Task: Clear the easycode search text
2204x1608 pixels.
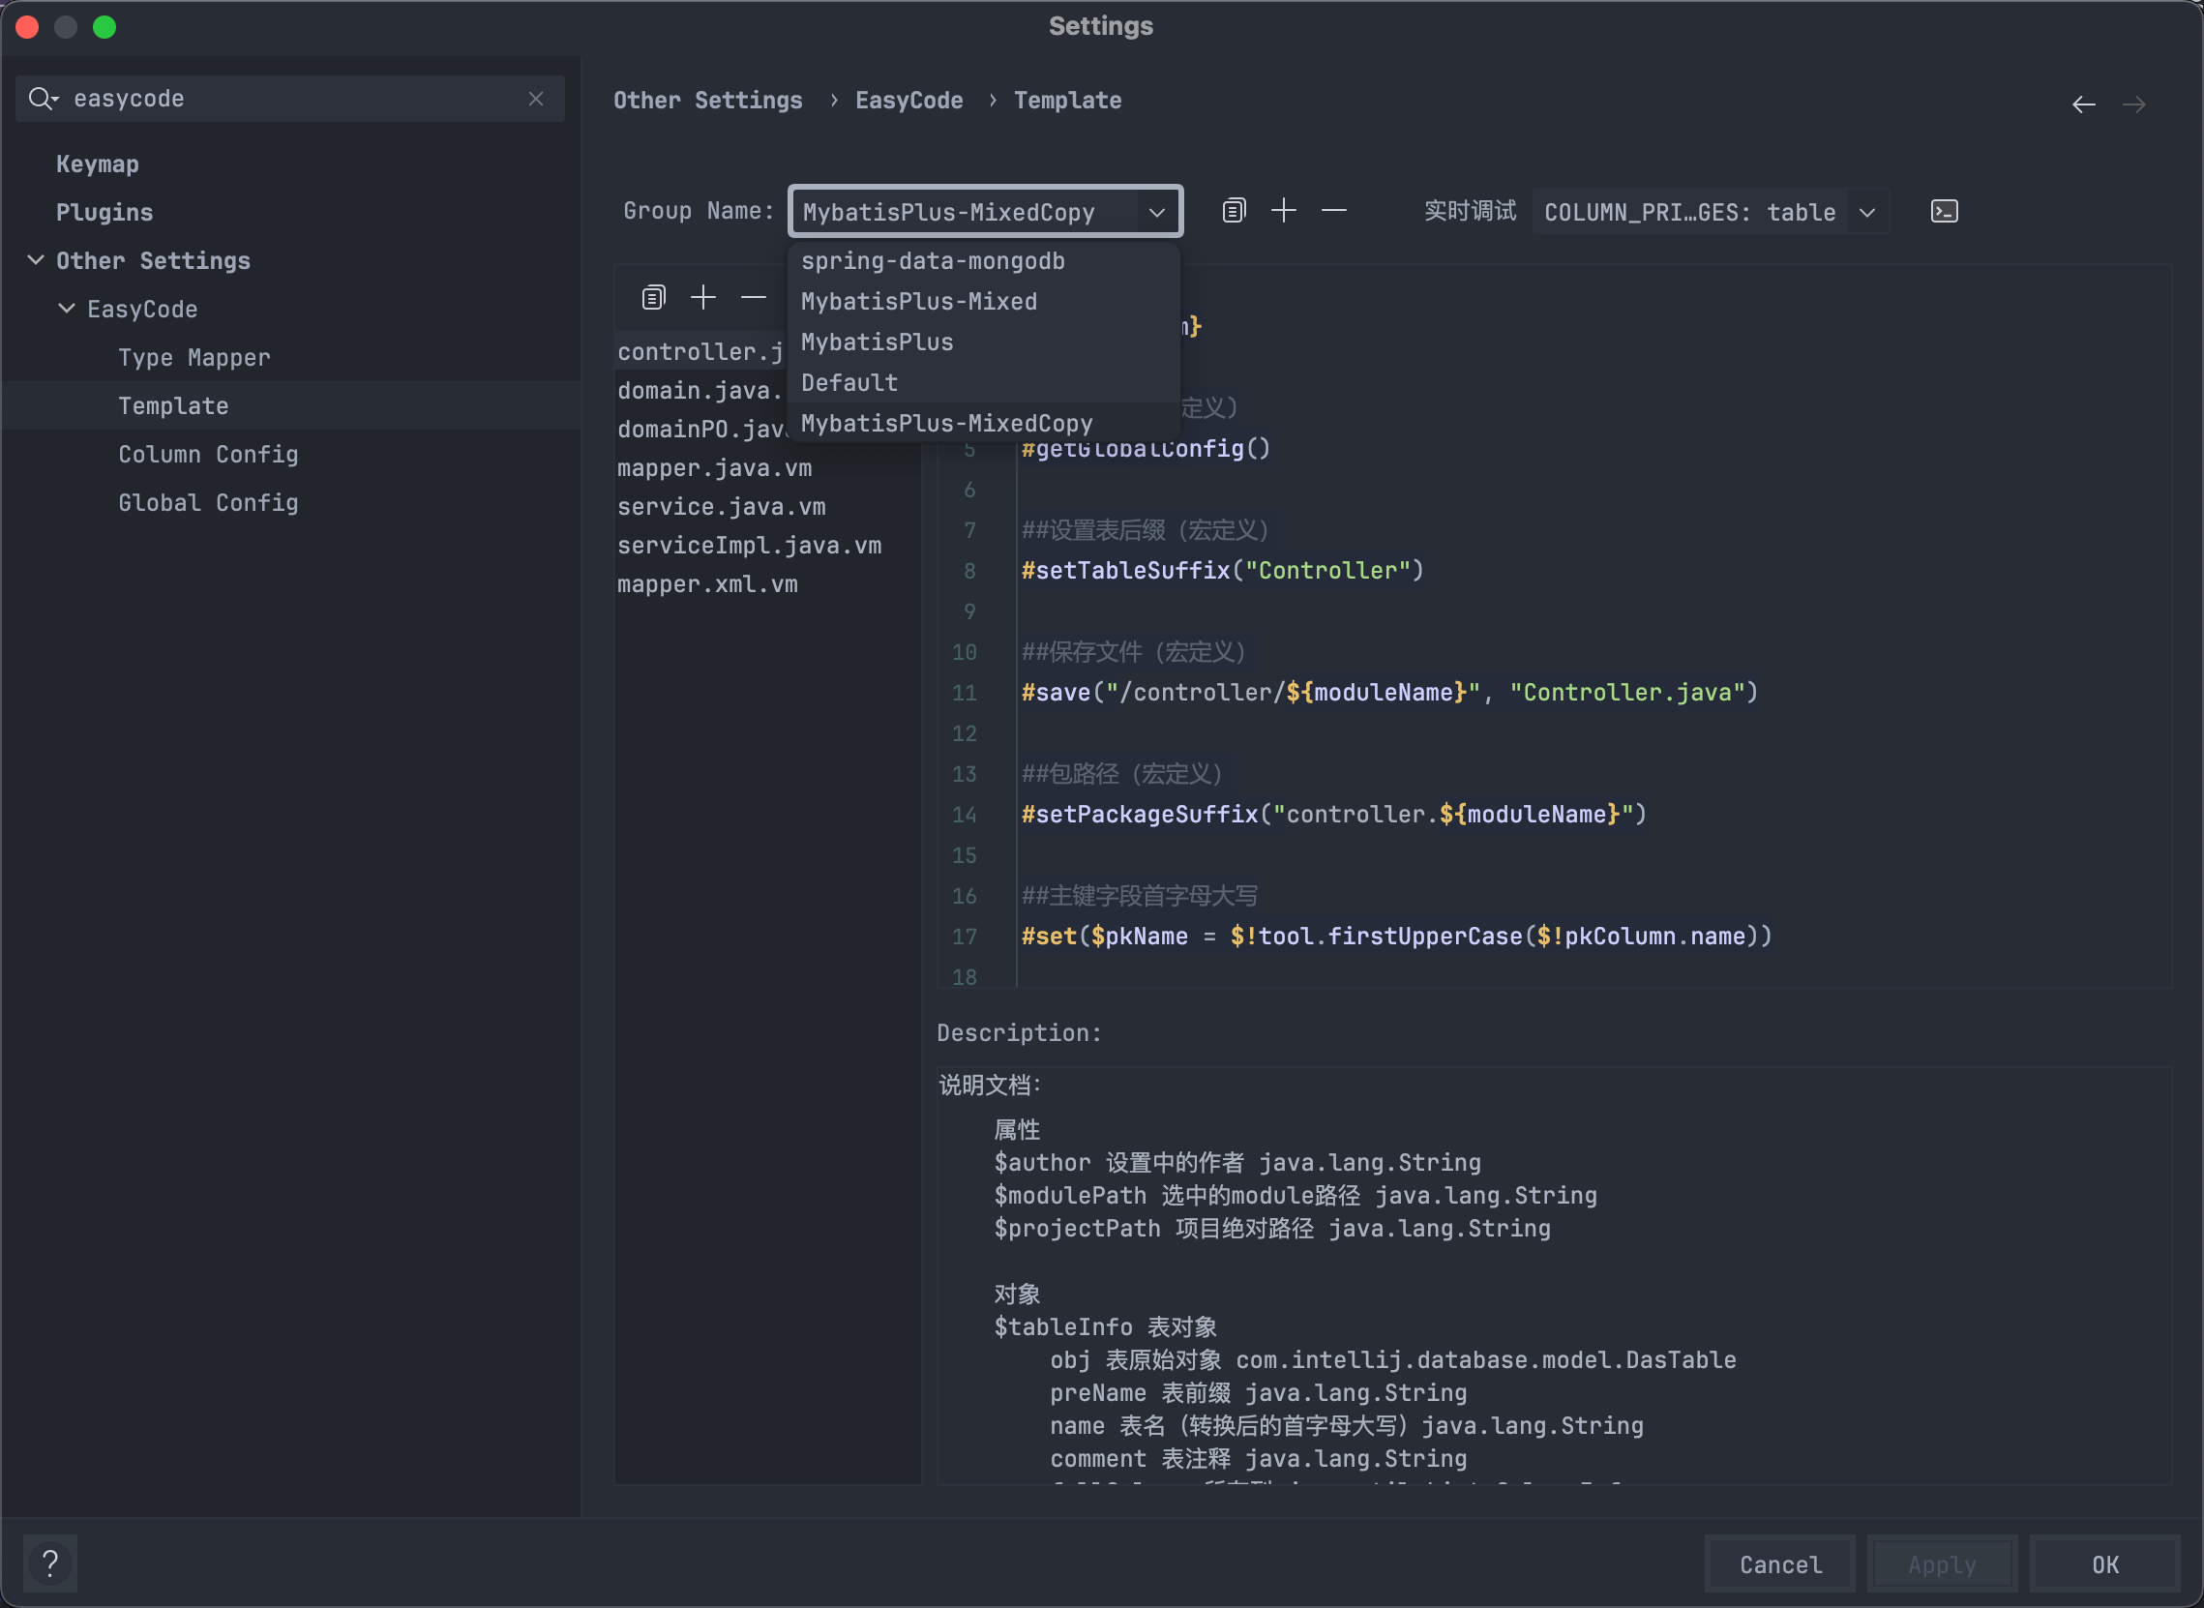Action: coord(535,99)
